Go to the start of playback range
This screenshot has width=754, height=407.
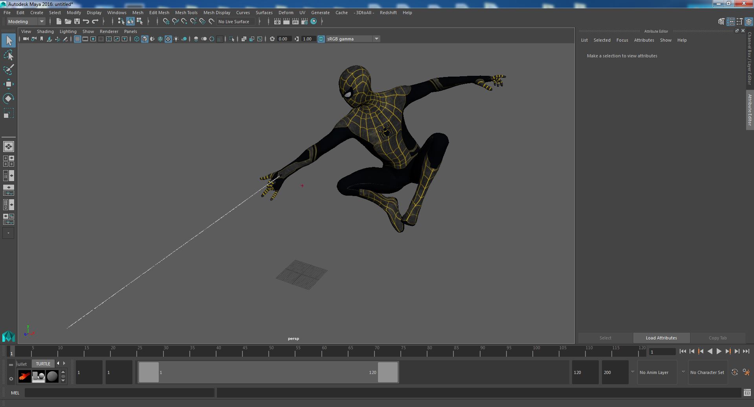682,352
